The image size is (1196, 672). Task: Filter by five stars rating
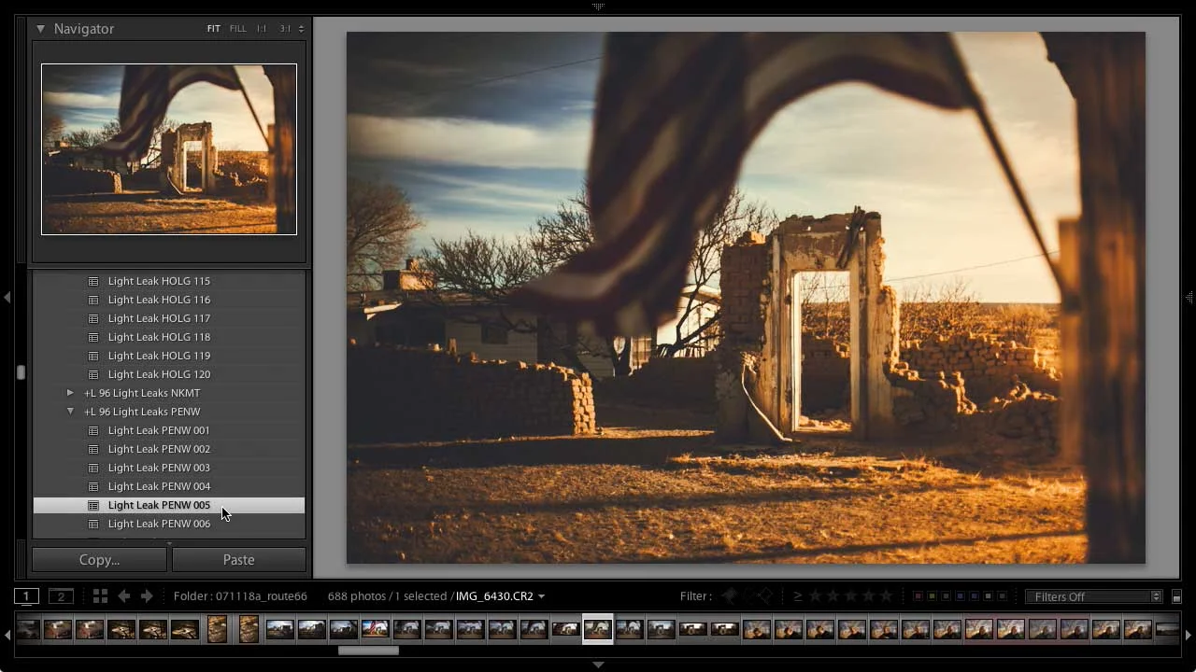(886, 596)
